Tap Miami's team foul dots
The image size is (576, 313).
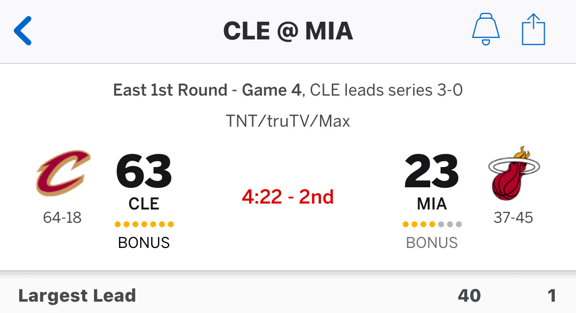(432, 224)
